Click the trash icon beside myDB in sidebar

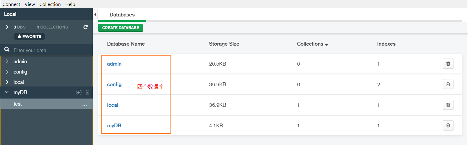point(87,92)
